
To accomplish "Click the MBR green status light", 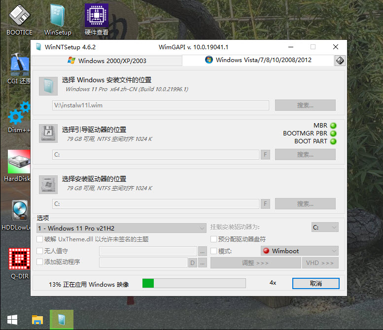I will [x=333, y=126].
